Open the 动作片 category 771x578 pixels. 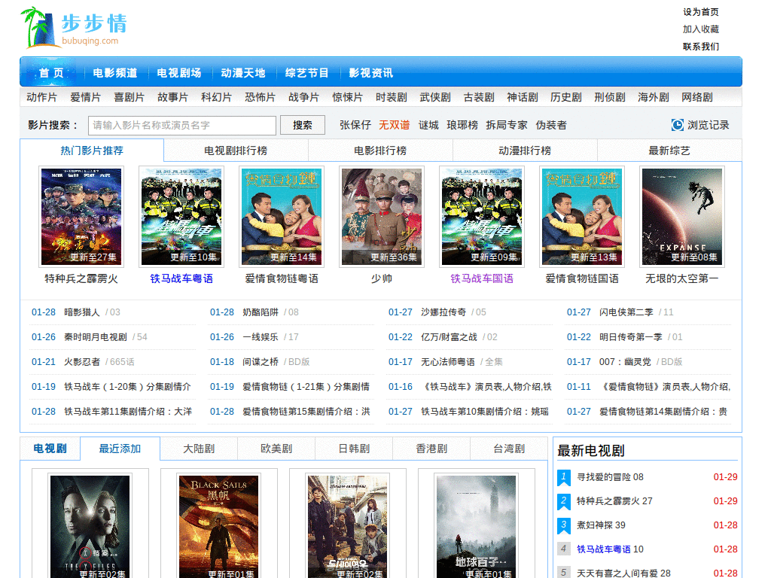coord(42,97)
